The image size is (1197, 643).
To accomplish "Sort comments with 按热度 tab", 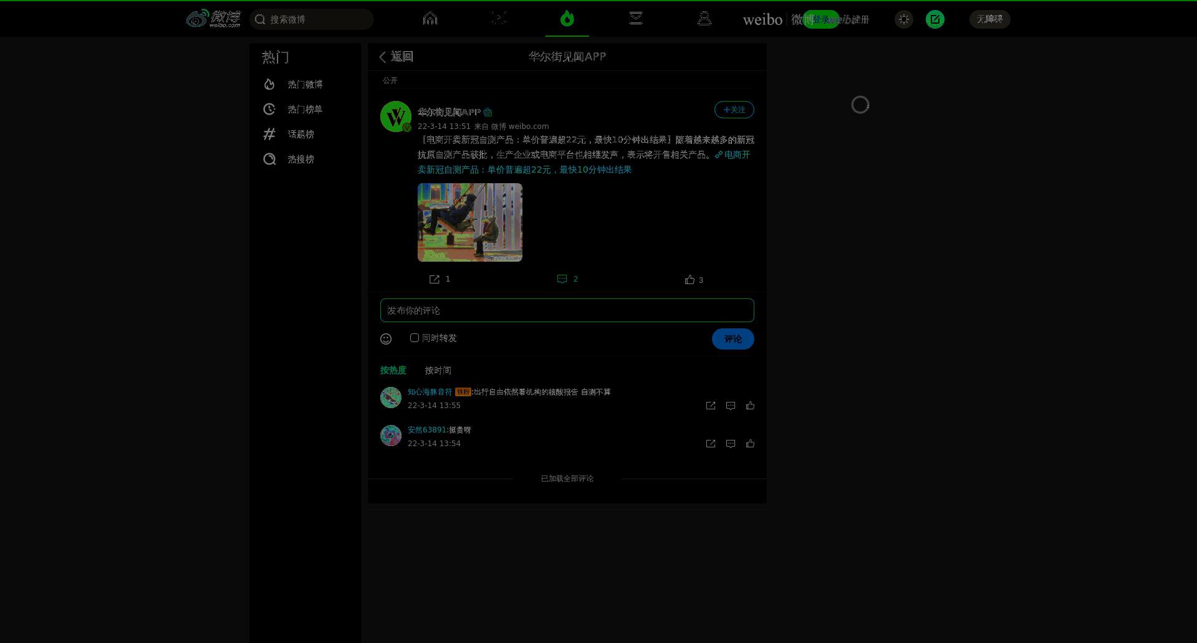I will point(393,370).
